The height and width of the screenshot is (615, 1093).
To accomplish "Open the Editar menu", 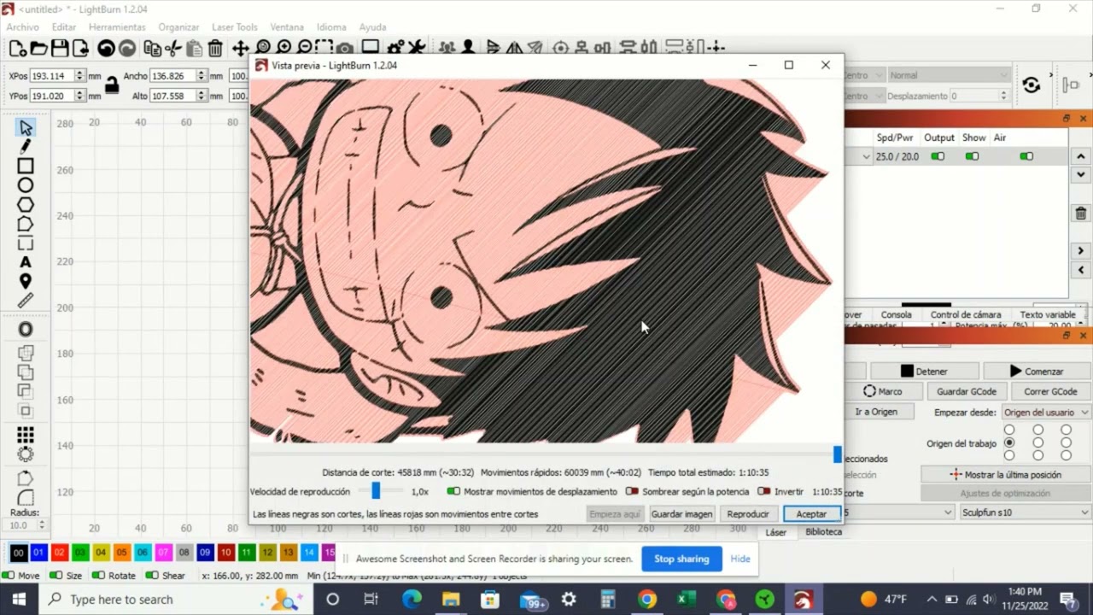I will 64,27.
